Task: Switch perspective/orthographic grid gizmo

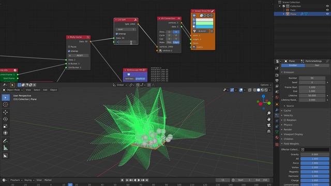Action: click(269, 131)
